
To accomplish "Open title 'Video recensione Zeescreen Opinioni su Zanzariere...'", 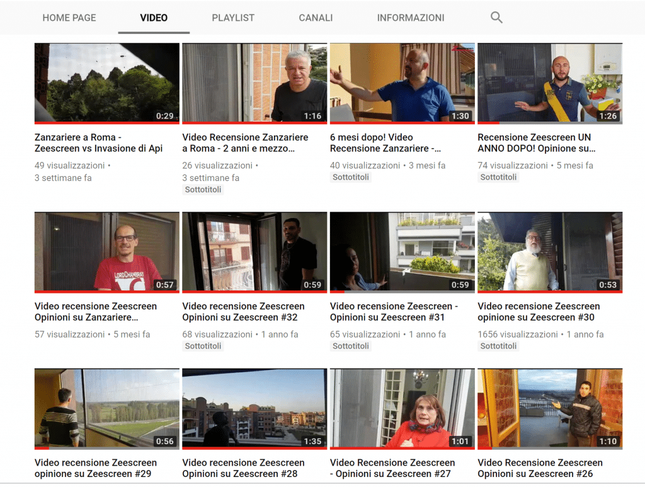I will coord(96,312).
